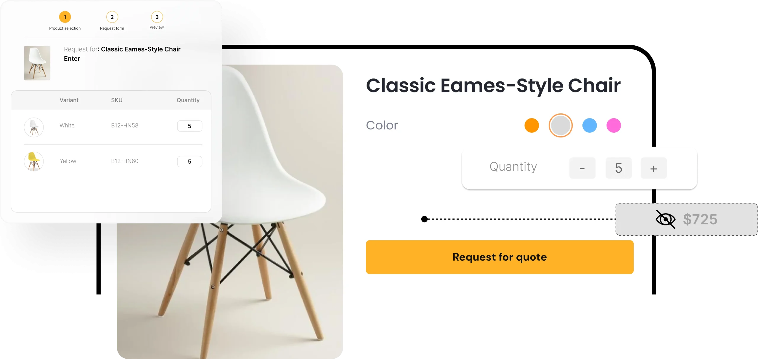Click the Quantity column header
The image size is (758, 359).
coord(188,100)
